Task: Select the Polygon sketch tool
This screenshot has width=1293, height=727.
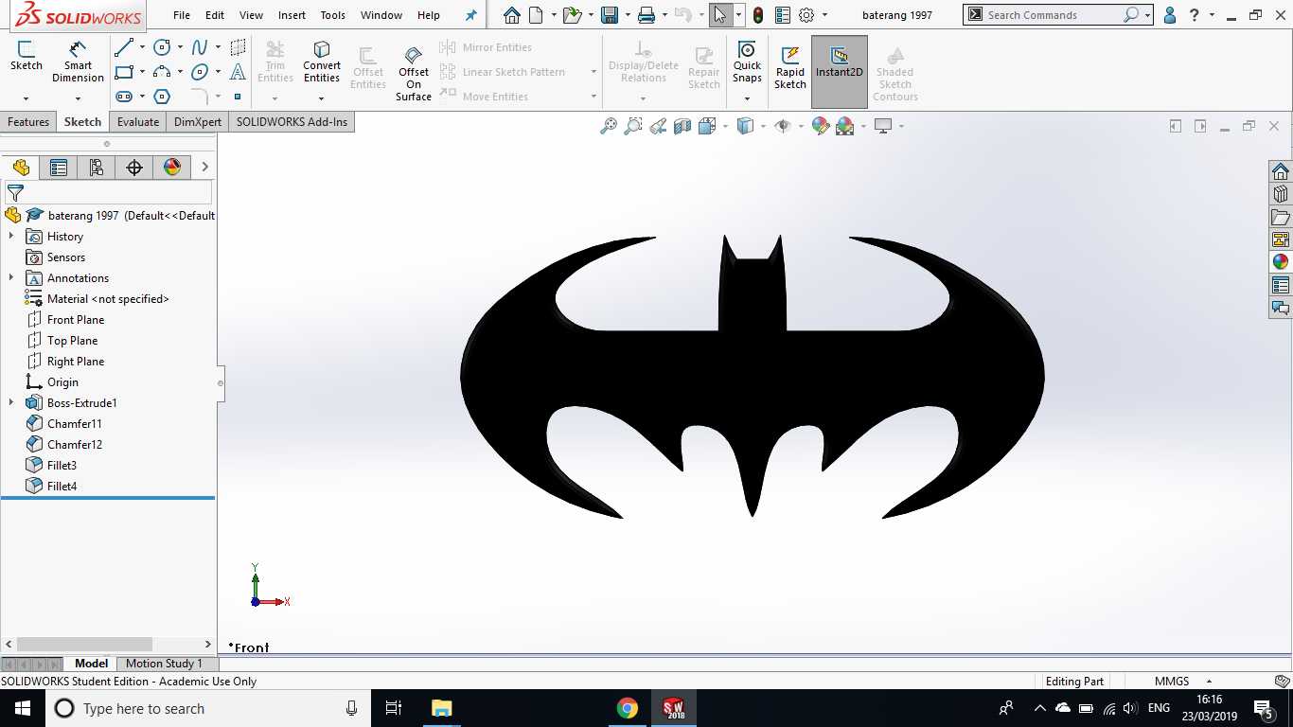Action: click(162, 97)
